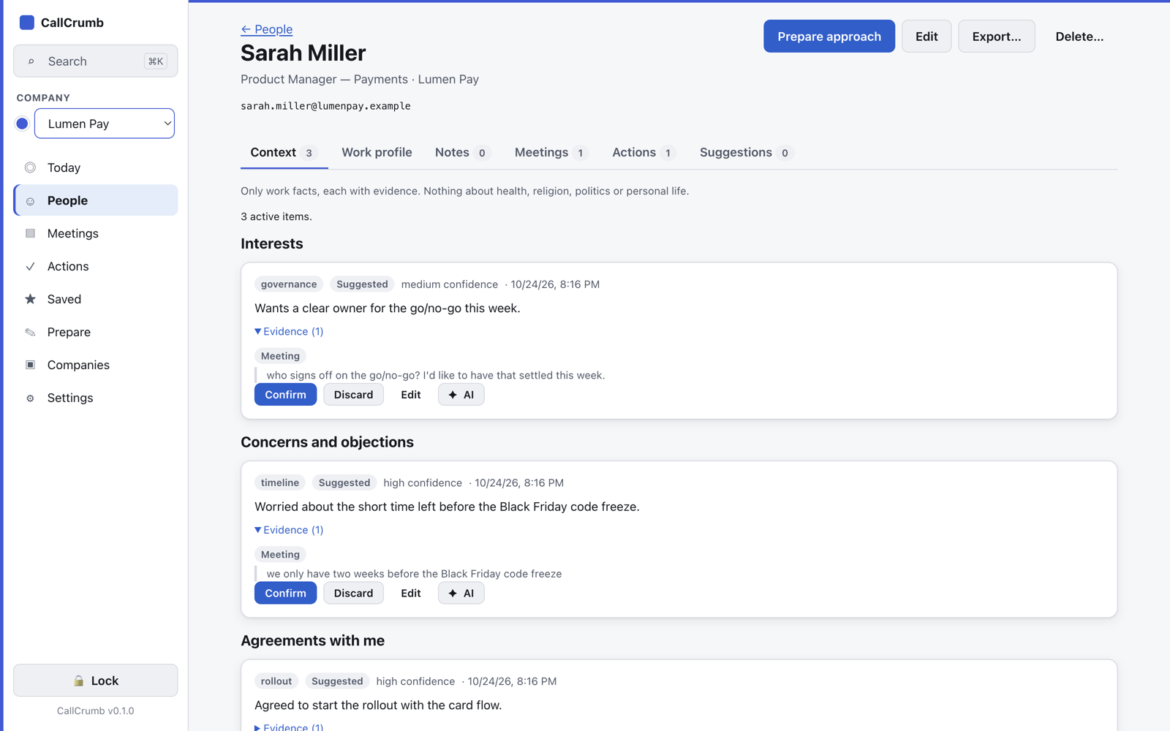Screen dimensions: 1170x731
Task: Click Prepare approach button
Action: (829, 37)
